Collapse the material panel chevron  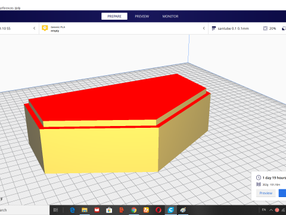click(204, 28)
